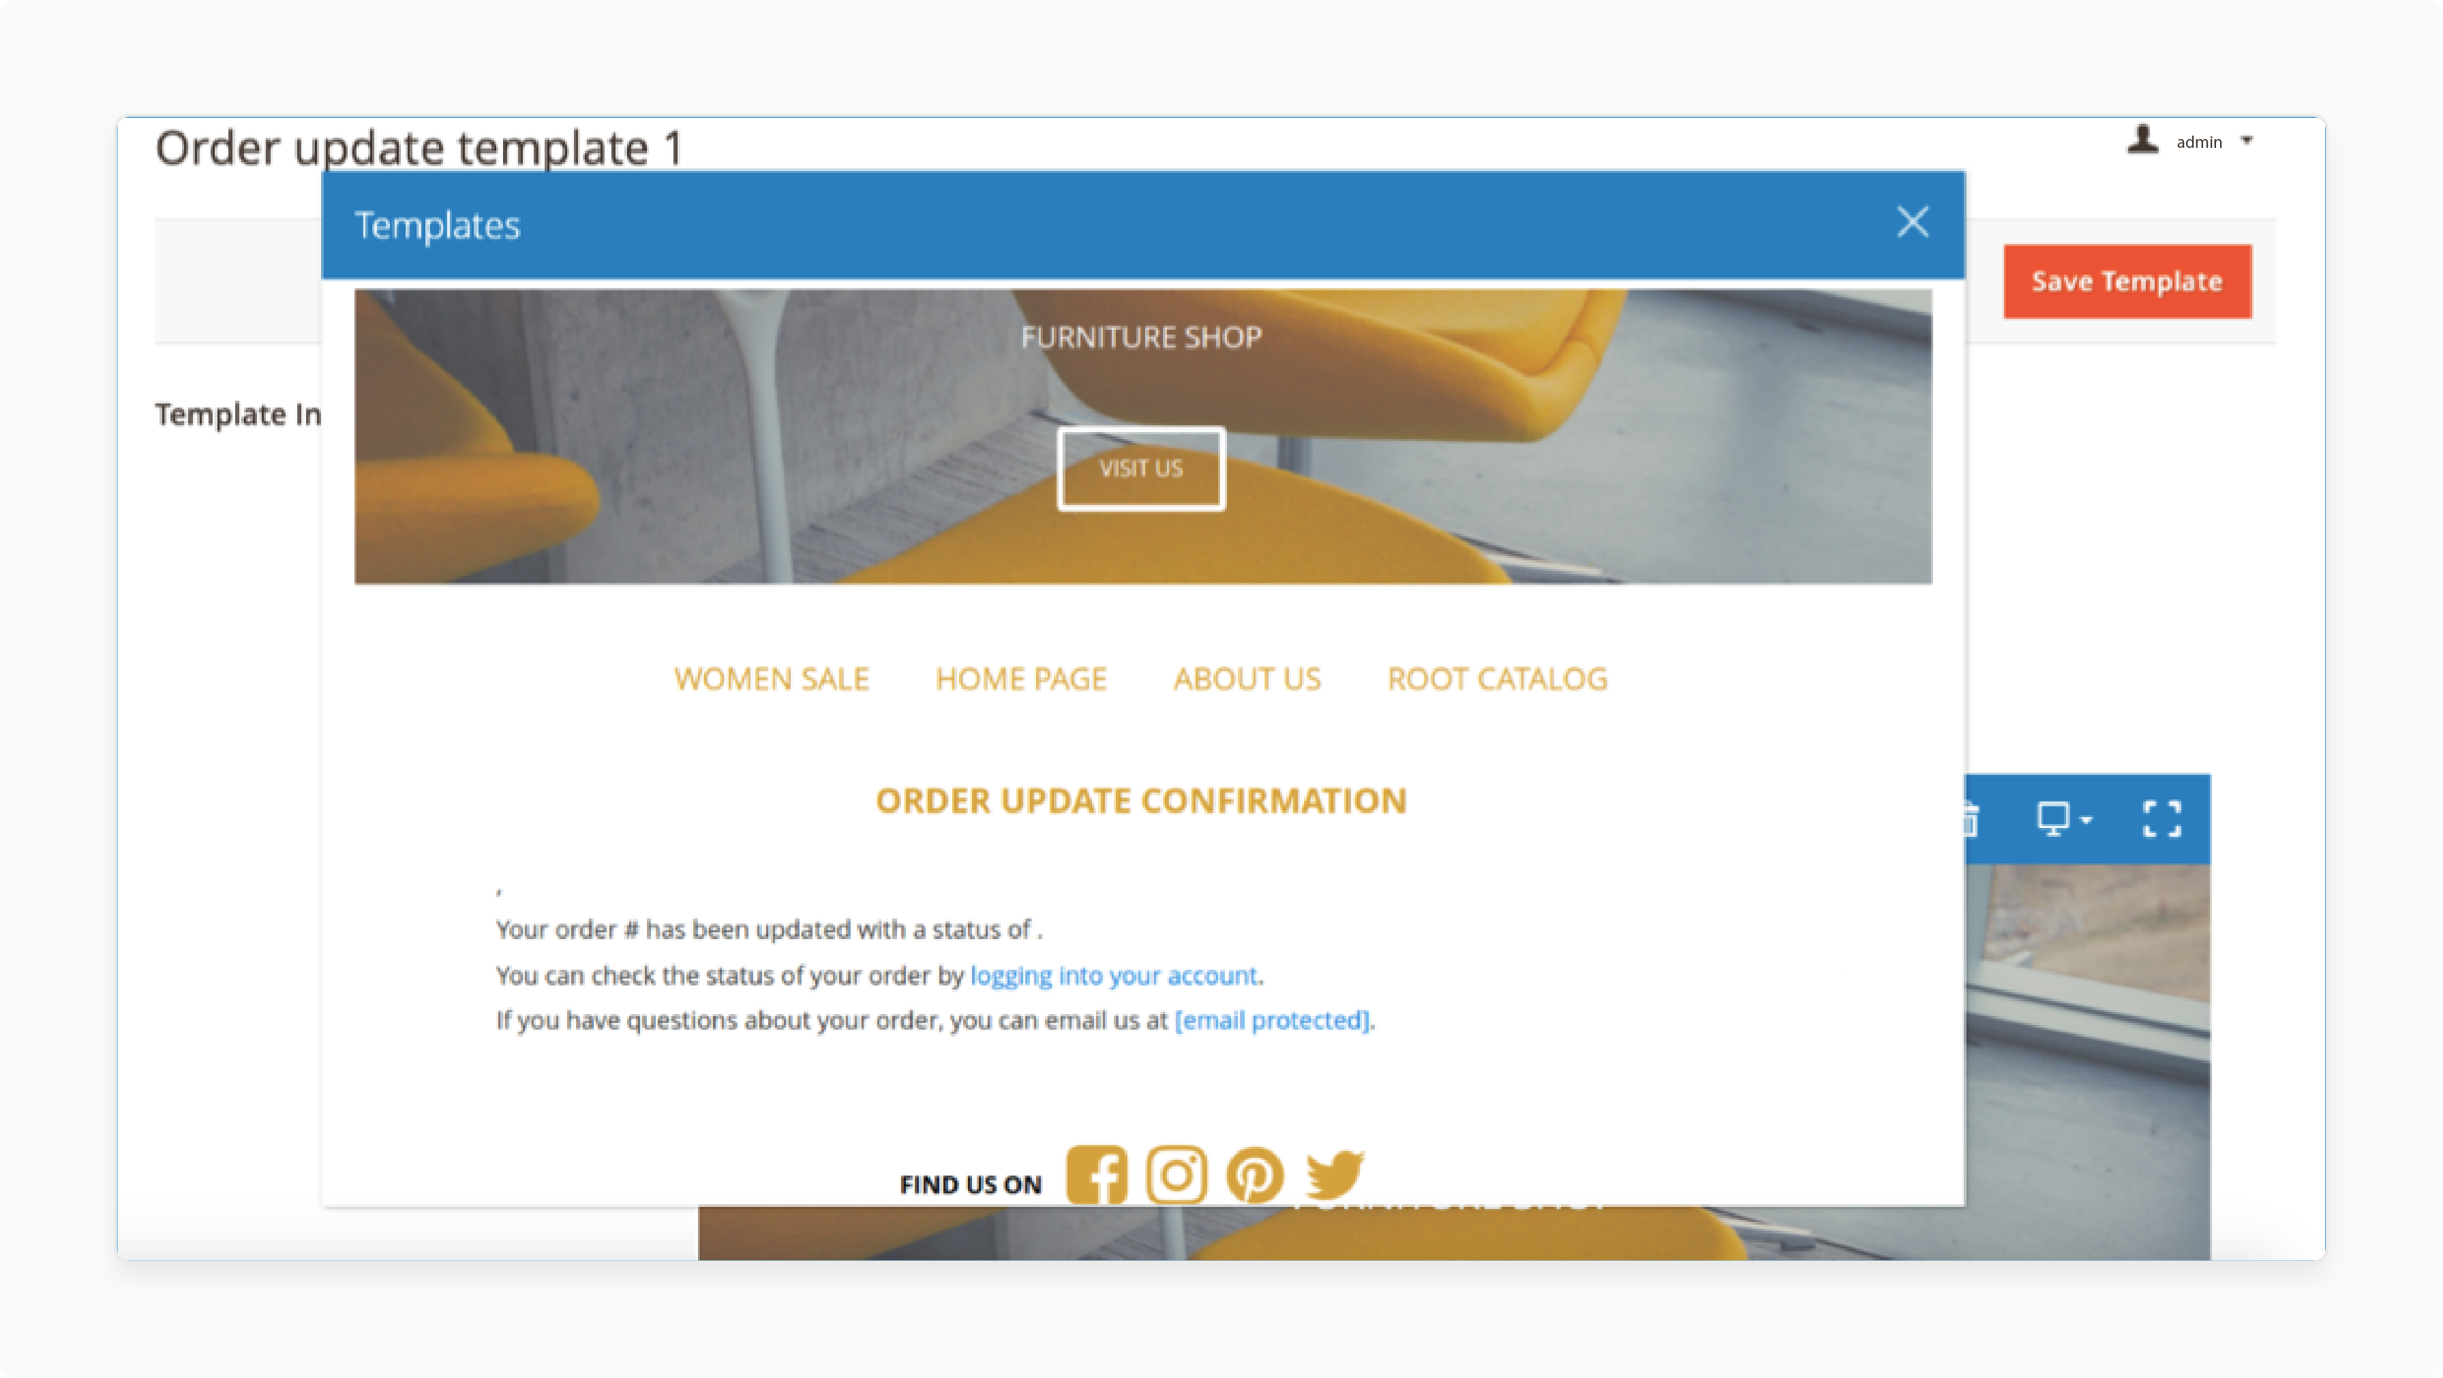Select WOMEN SALE navigation menu item
2443x1378 pixels.
772,678
